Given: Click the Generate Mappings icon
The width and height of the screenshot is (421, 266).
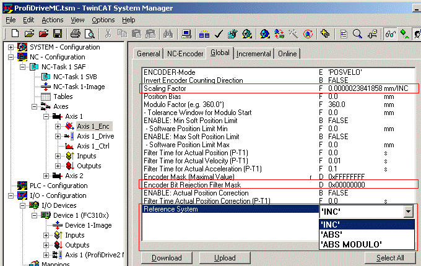Looking at the screenshot, I should point(204,34).
